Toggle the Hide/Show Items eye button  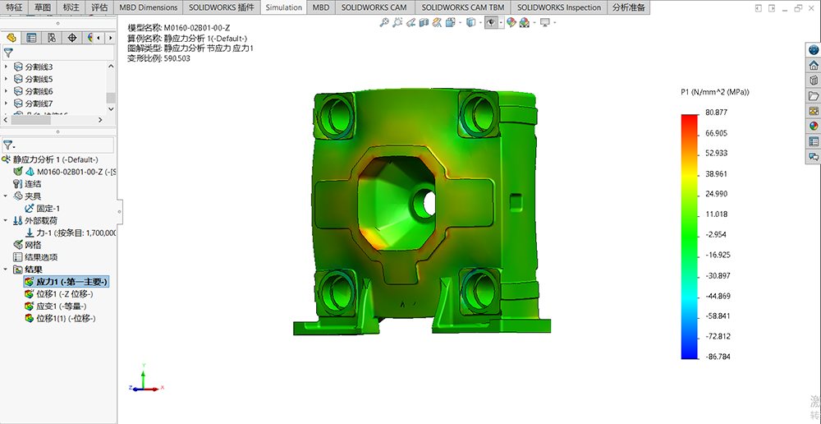(x=491, y=22)
